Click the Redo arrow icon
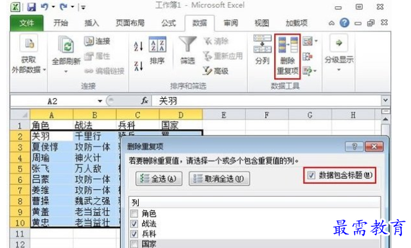This screenshot has height=248, width=411. (64, 7)
